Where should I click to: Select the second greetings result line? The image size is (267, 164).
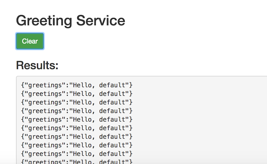coord(77,94)
